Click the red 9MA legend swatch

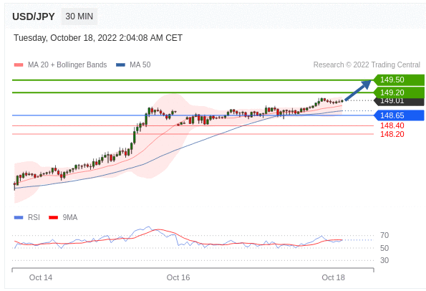[x=53, y=217]
